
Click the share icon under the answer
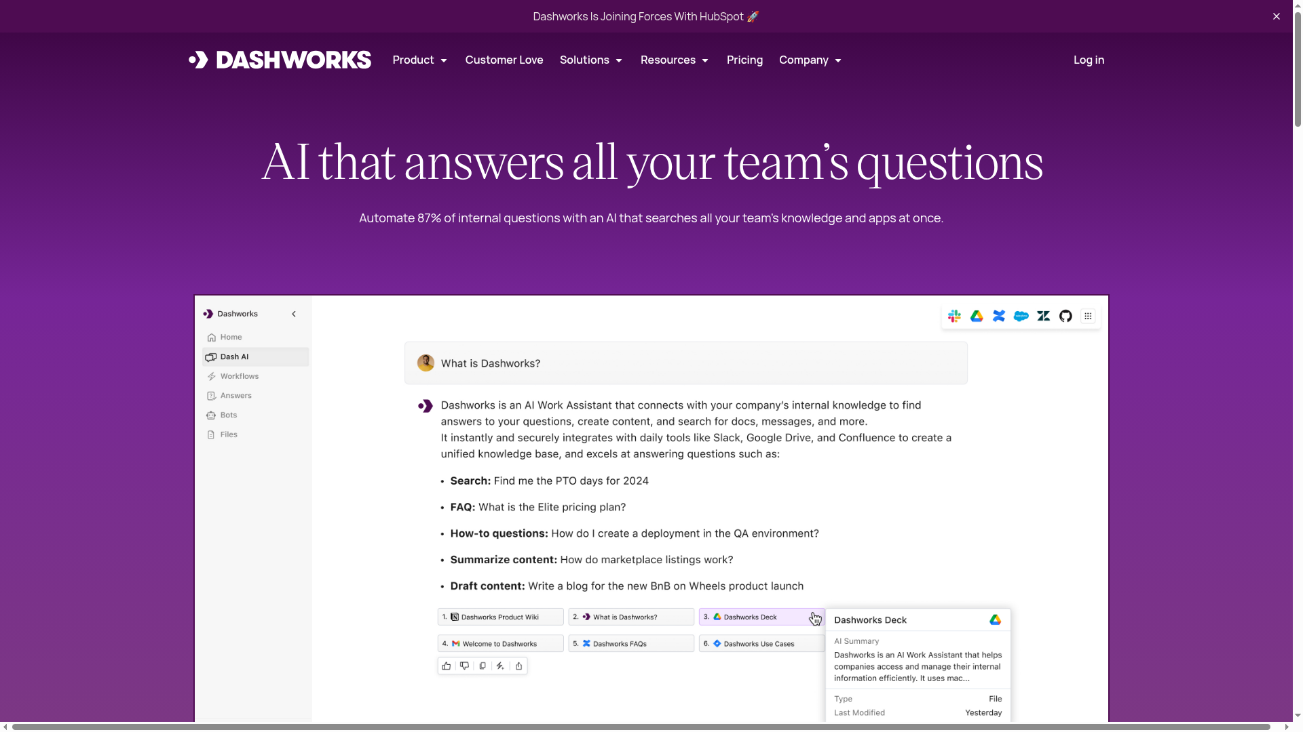(x=518, y=666)
